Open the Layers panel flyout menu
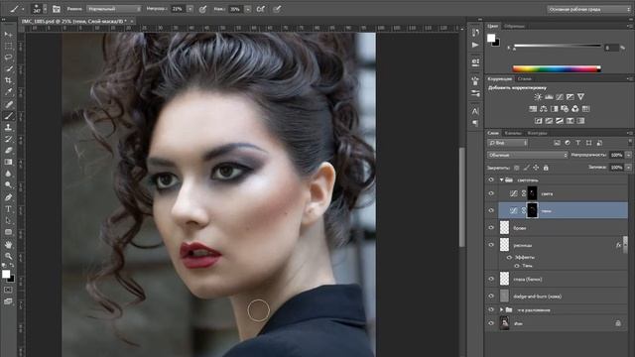The image size is (635, 357). (x=629, y=133)
